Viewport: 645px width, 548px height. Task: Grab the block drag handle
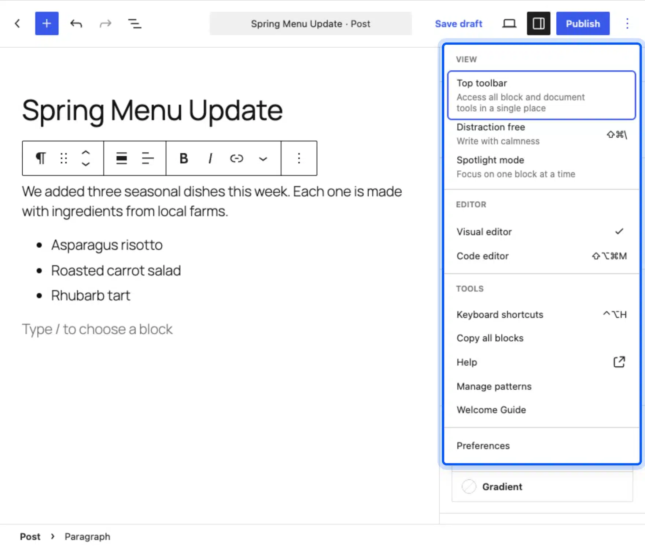coord(64,158)
